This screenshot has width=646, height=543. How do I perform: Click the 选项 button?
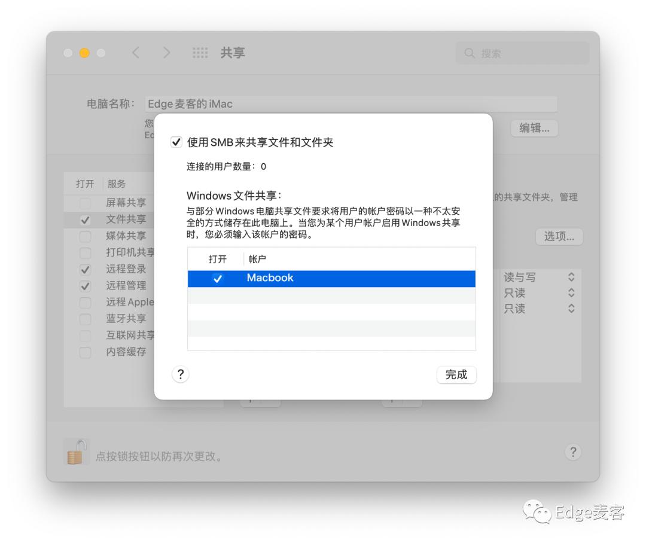coord(559,236)
